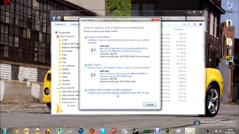Click the Cancelar button
This screenshot has width=239, height=134.
[150, 105]
